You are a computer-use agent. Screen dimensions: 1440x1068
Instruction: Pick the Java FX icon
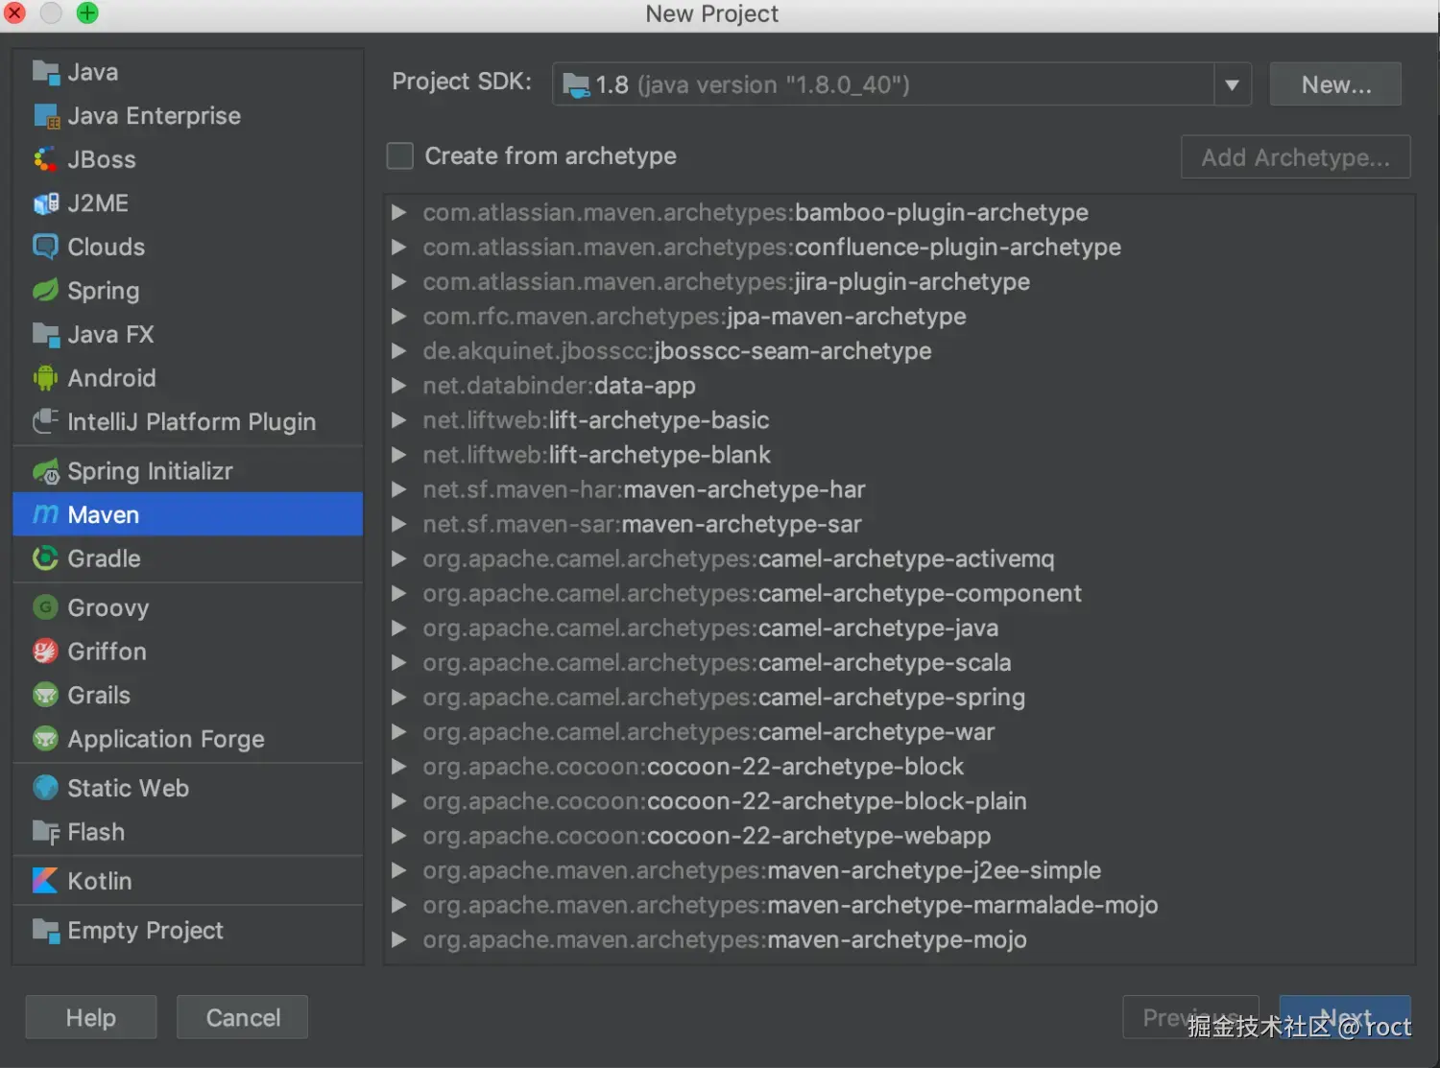click(45, 334)
